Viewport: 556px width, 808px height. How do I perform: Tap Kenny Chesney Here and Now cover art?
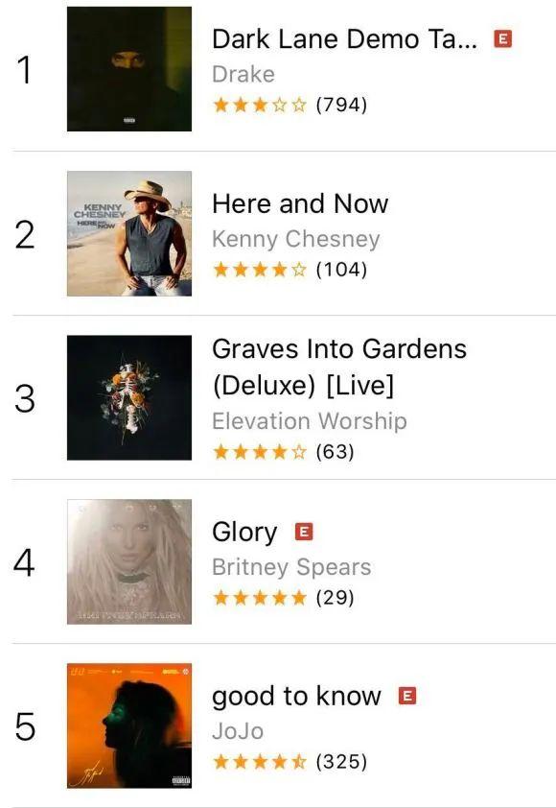pos(129,233)
